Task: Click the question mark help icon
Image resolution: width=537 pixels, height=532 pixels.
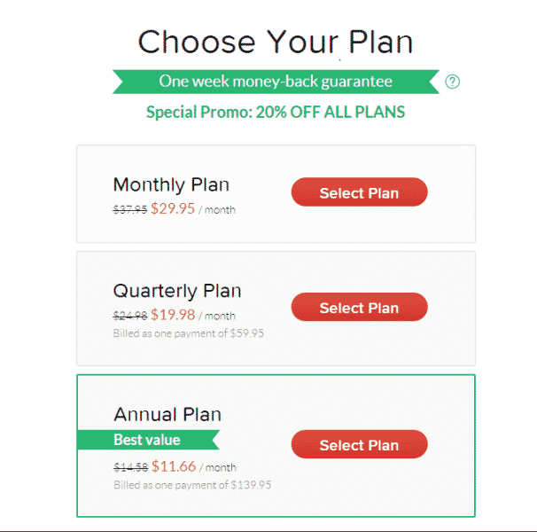Action: click(x=453, y=82)
